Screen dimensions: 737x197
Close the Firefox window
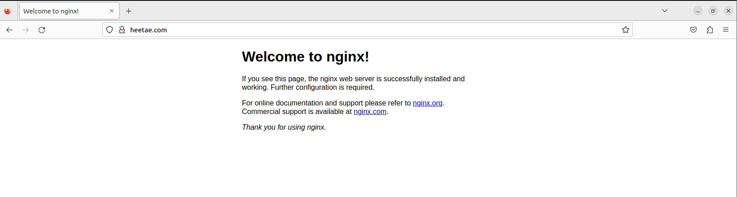point(728,11)
